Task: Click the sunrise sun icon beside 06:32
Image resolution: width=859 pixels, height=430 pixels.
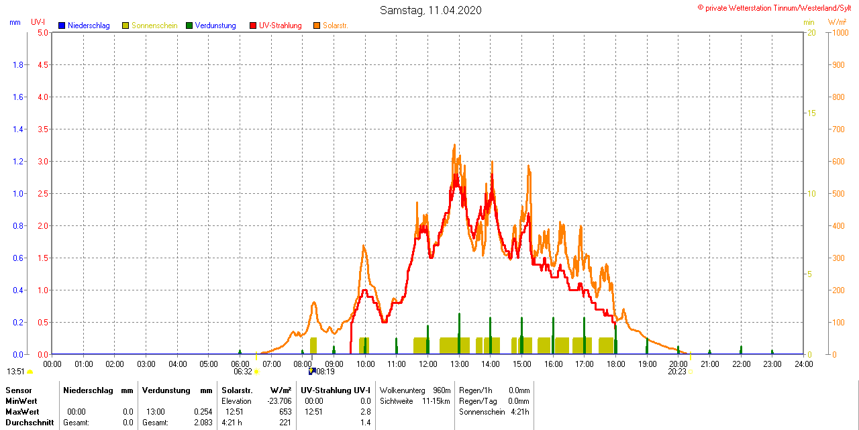Action: (256, 372)
